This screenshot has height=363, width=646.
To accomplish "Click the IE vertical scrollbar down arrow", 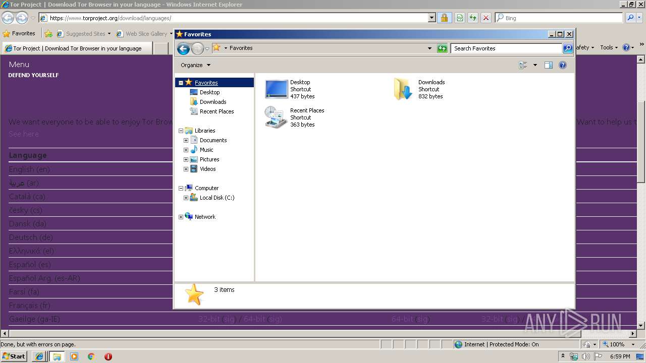I will [641, 326].
